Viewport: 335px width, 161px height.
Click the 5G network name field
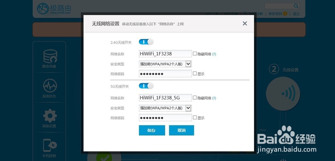click(x=165, y=98)
